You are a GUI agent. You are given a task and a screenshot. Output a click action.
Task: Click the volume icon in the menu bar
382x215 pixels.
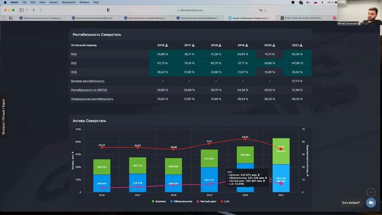tap(308, 2)
